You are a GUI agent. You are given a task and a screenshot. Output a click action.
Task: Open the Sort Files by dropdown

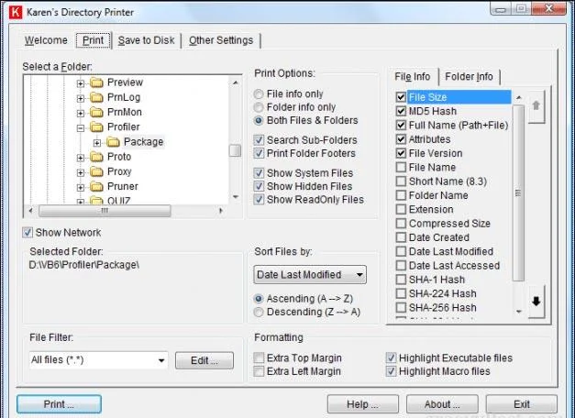coord(310,275)
